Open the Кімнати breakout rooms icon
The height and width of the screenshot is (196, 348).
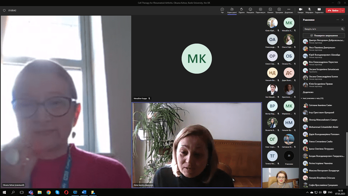point(270,10)
